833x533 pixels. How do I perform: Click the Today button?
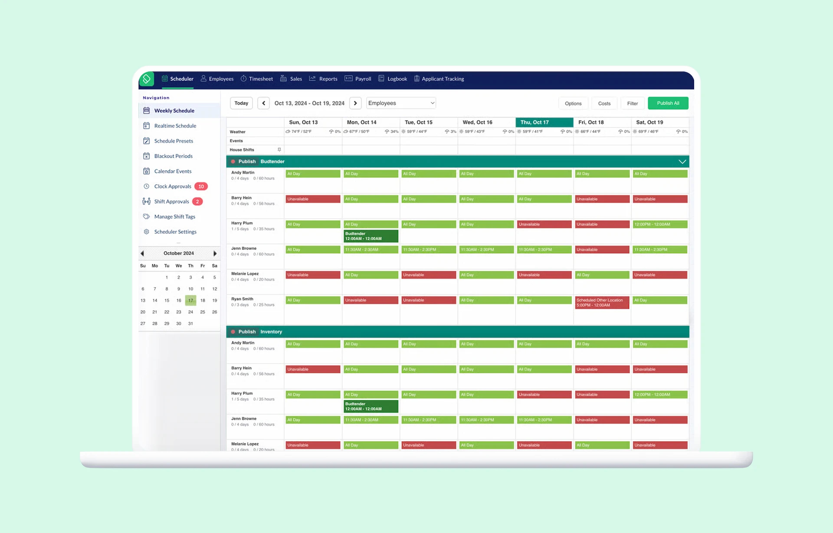[241, 103]
